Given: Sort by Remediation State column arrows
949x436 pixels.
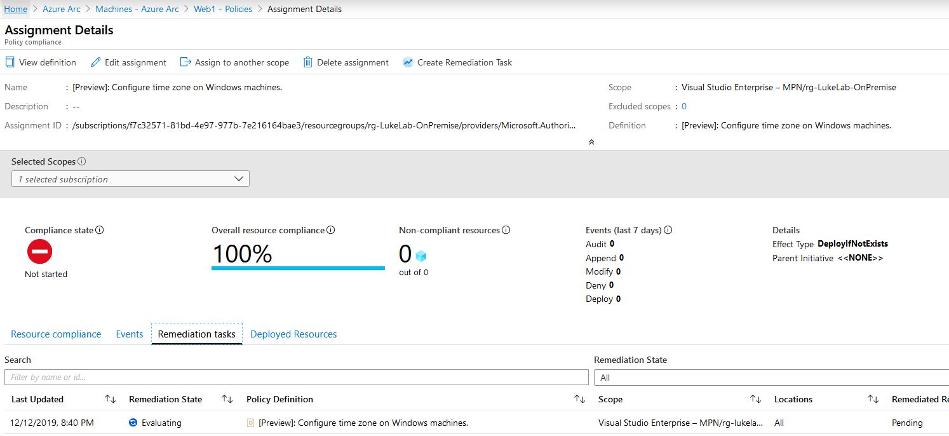Looking at the screenshot, I should point(227,399).
